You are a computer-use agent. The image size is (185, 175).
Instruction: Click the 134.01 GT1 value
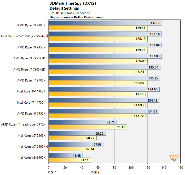click(x=152, y=111)
